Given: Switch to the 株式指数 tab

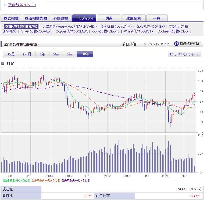Looking at the screenshot, I should tap(11, 18).
